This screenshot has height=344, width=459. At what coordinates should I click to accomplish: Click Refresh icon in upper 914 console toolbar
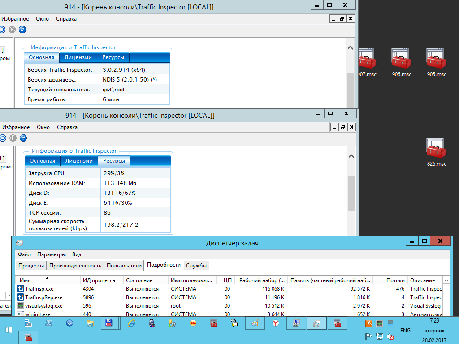pyautogui.click(x=22, y=30)
